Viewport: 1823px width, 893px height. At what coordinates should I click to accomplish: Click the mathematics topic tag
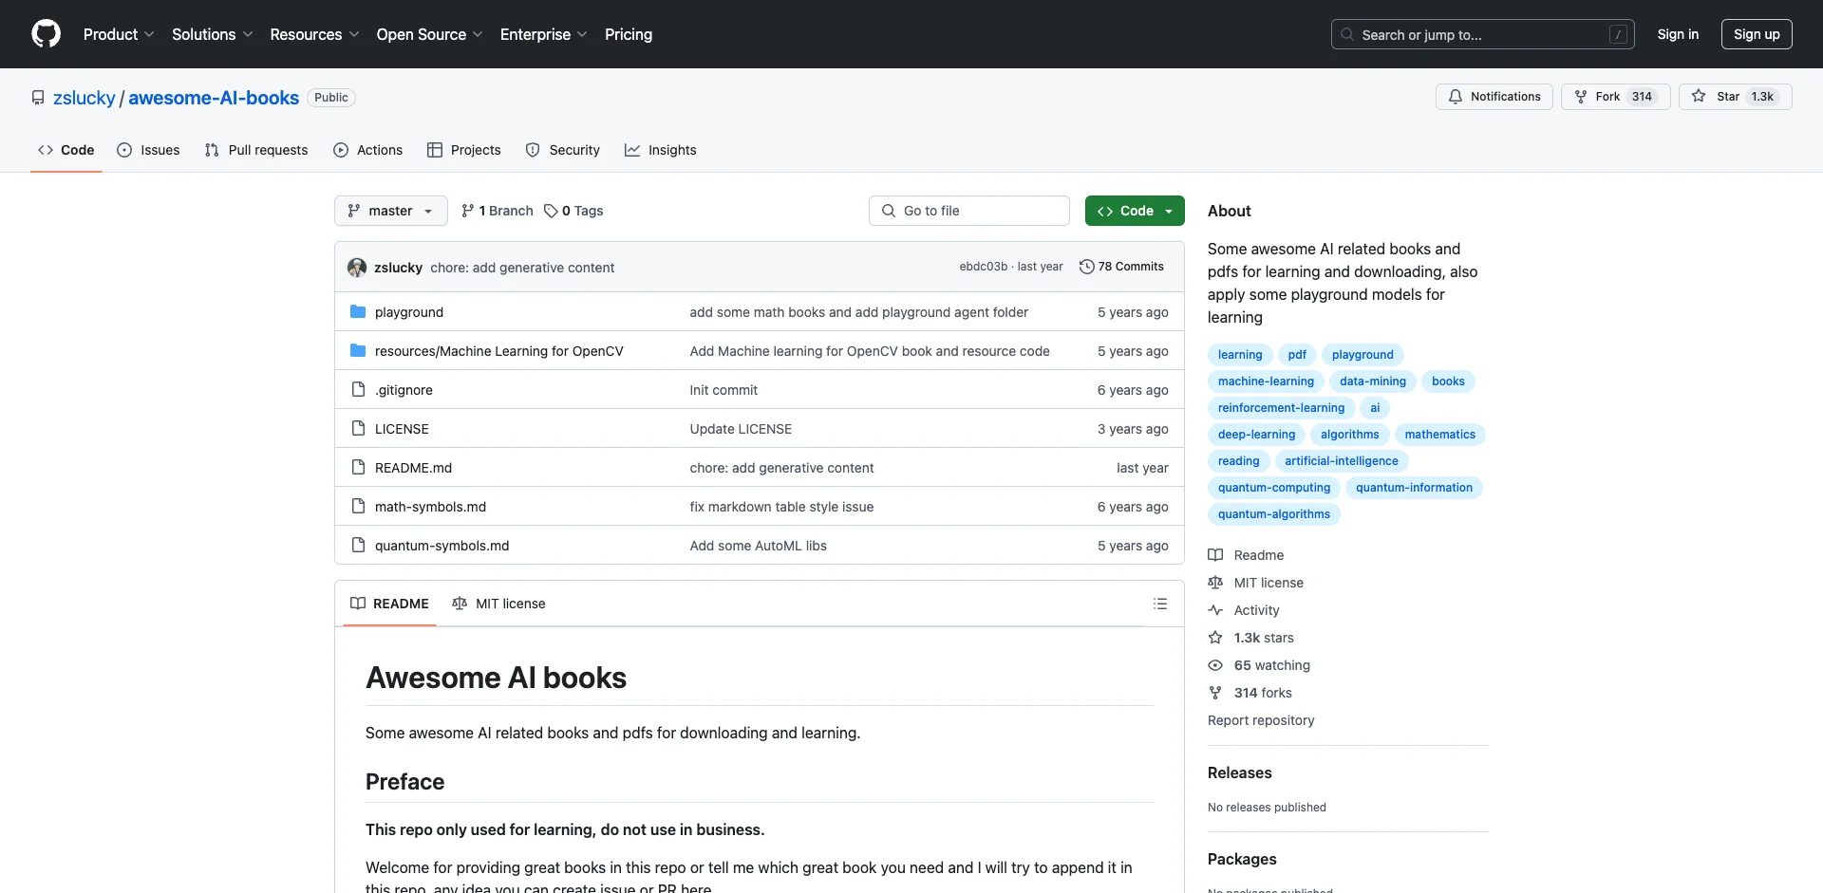(x=1439, y=435)
